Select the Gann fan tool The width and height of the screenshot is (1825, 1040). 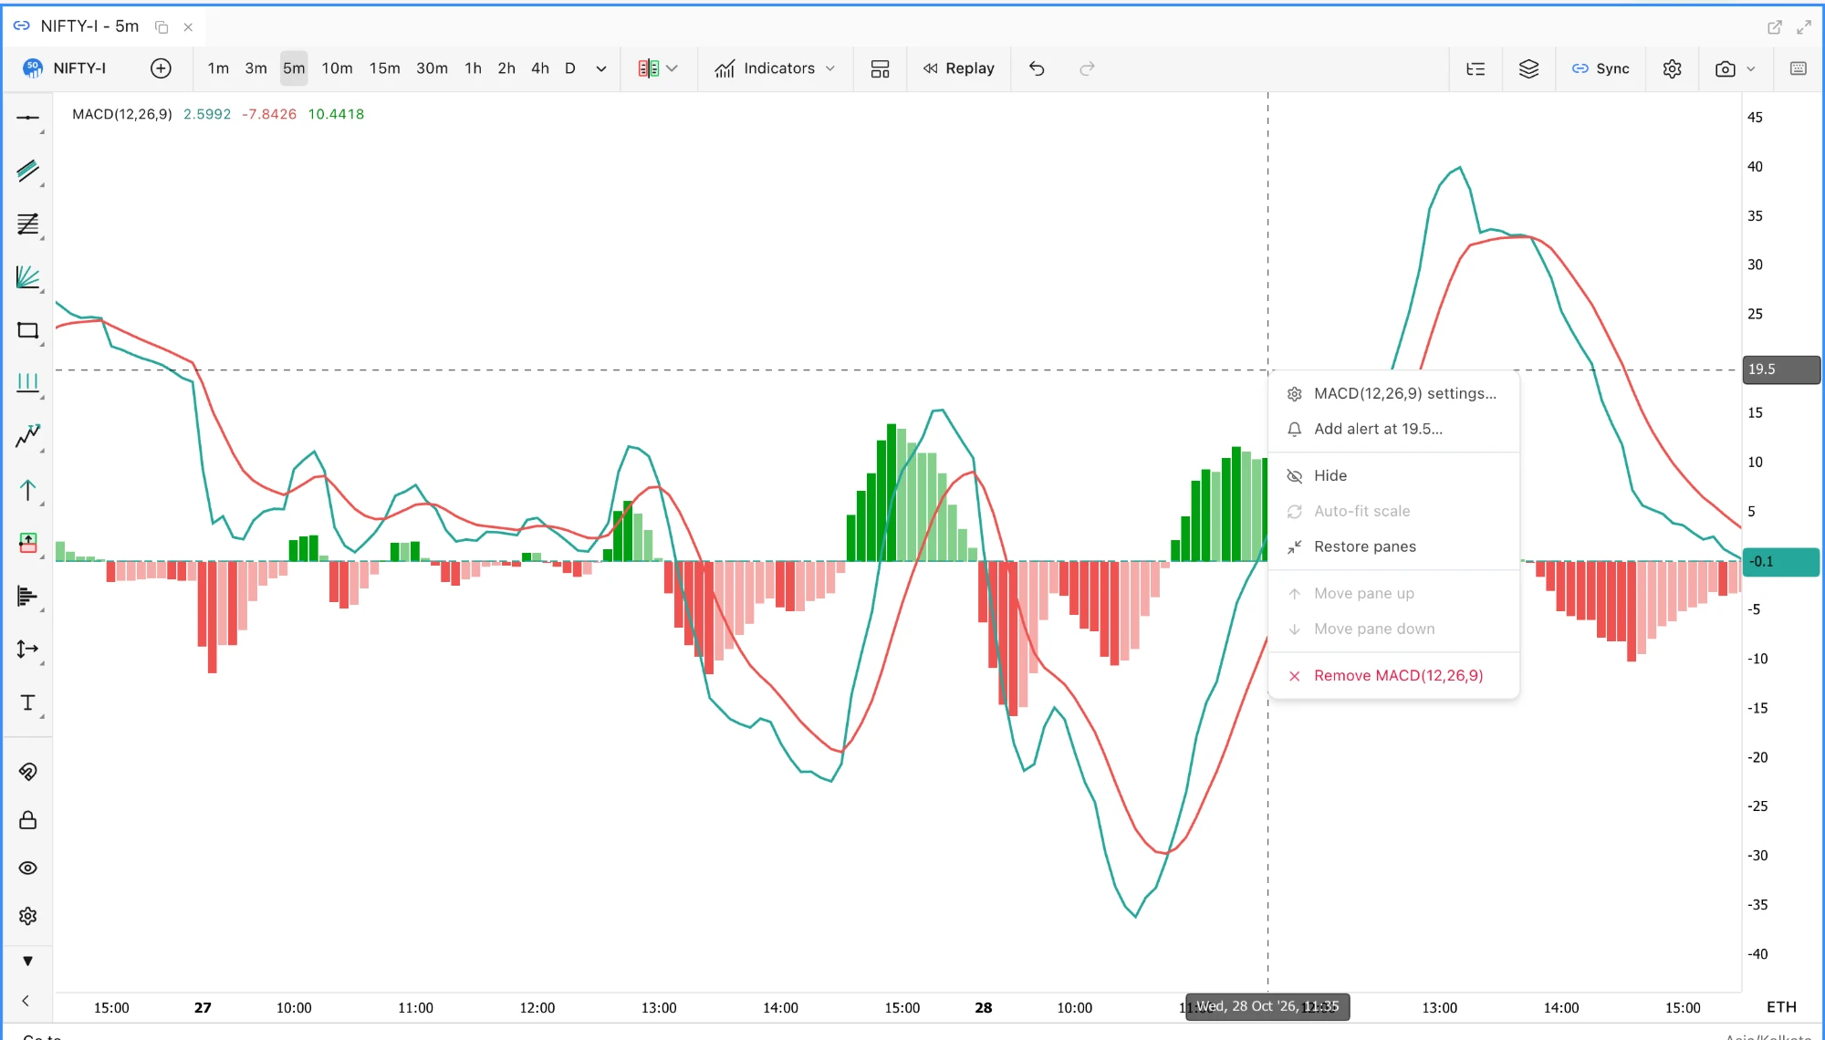(x=28, y=277)
